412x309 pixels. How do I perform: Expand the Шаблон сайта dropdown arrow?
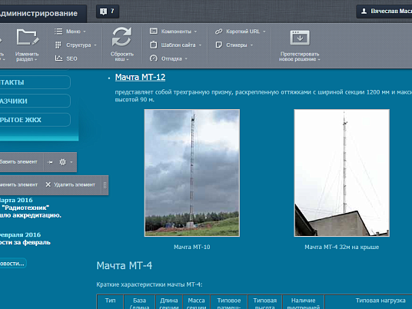pyautogui.click(x=200, y=45)
